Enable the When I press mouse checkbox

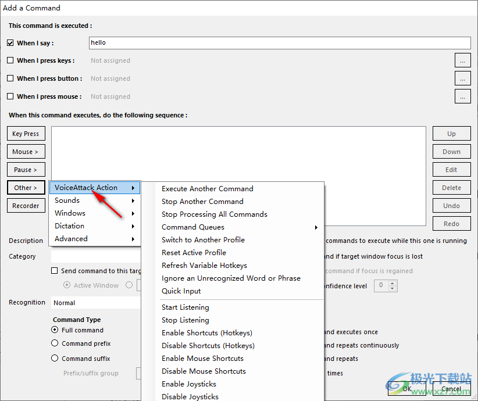(x=10, y=96)
